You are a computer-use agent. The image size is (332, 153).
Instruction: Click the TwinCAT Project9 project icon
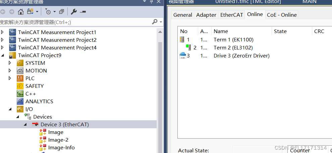(12, 55)
